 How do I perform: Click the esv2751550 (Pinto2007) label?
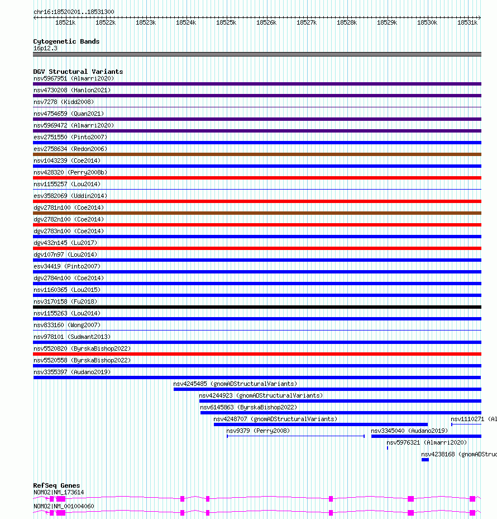(70, 137)
